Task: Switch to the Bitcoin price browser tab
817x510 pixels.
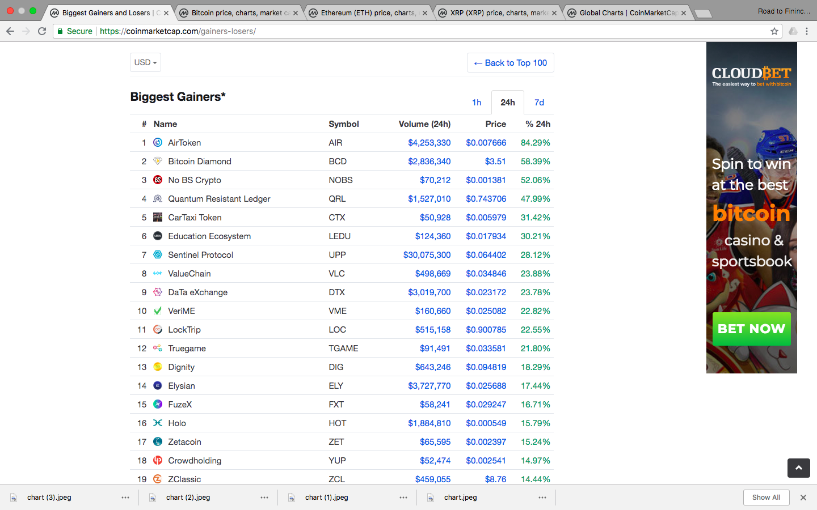Action: (x=240, y=12)
